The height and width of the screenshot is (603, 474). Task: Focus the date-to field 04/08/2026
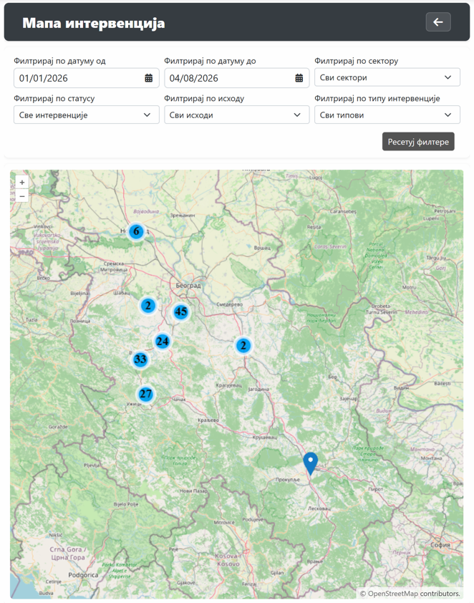[x=237, y=78]
